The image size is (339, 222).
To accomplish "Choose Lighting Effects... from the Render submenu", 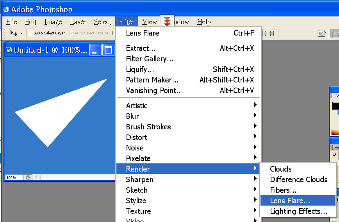I will (x=298, y=211).
